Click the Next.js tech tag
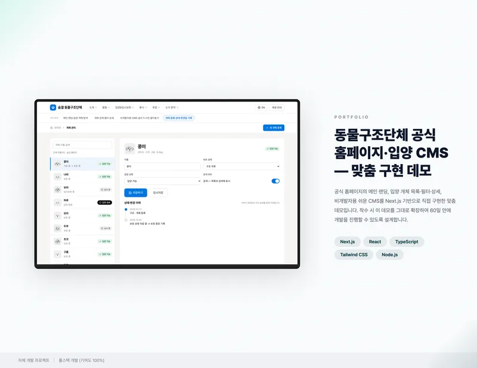This screenshot has width=477, height=368. (348, 242)
